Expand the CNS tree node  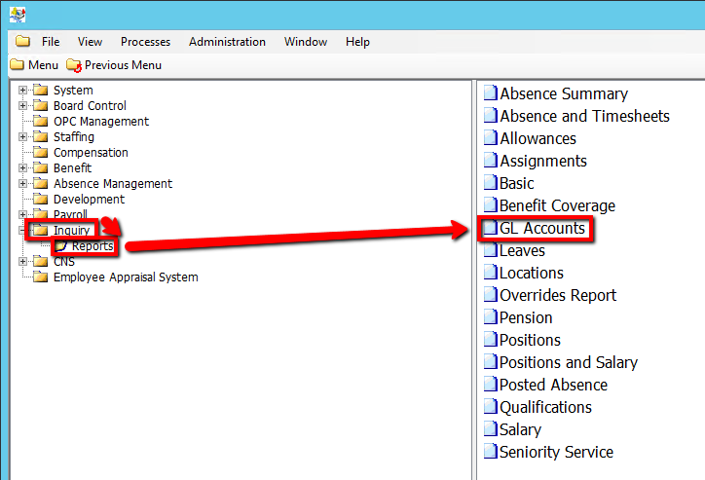click(x=23, y=262)
